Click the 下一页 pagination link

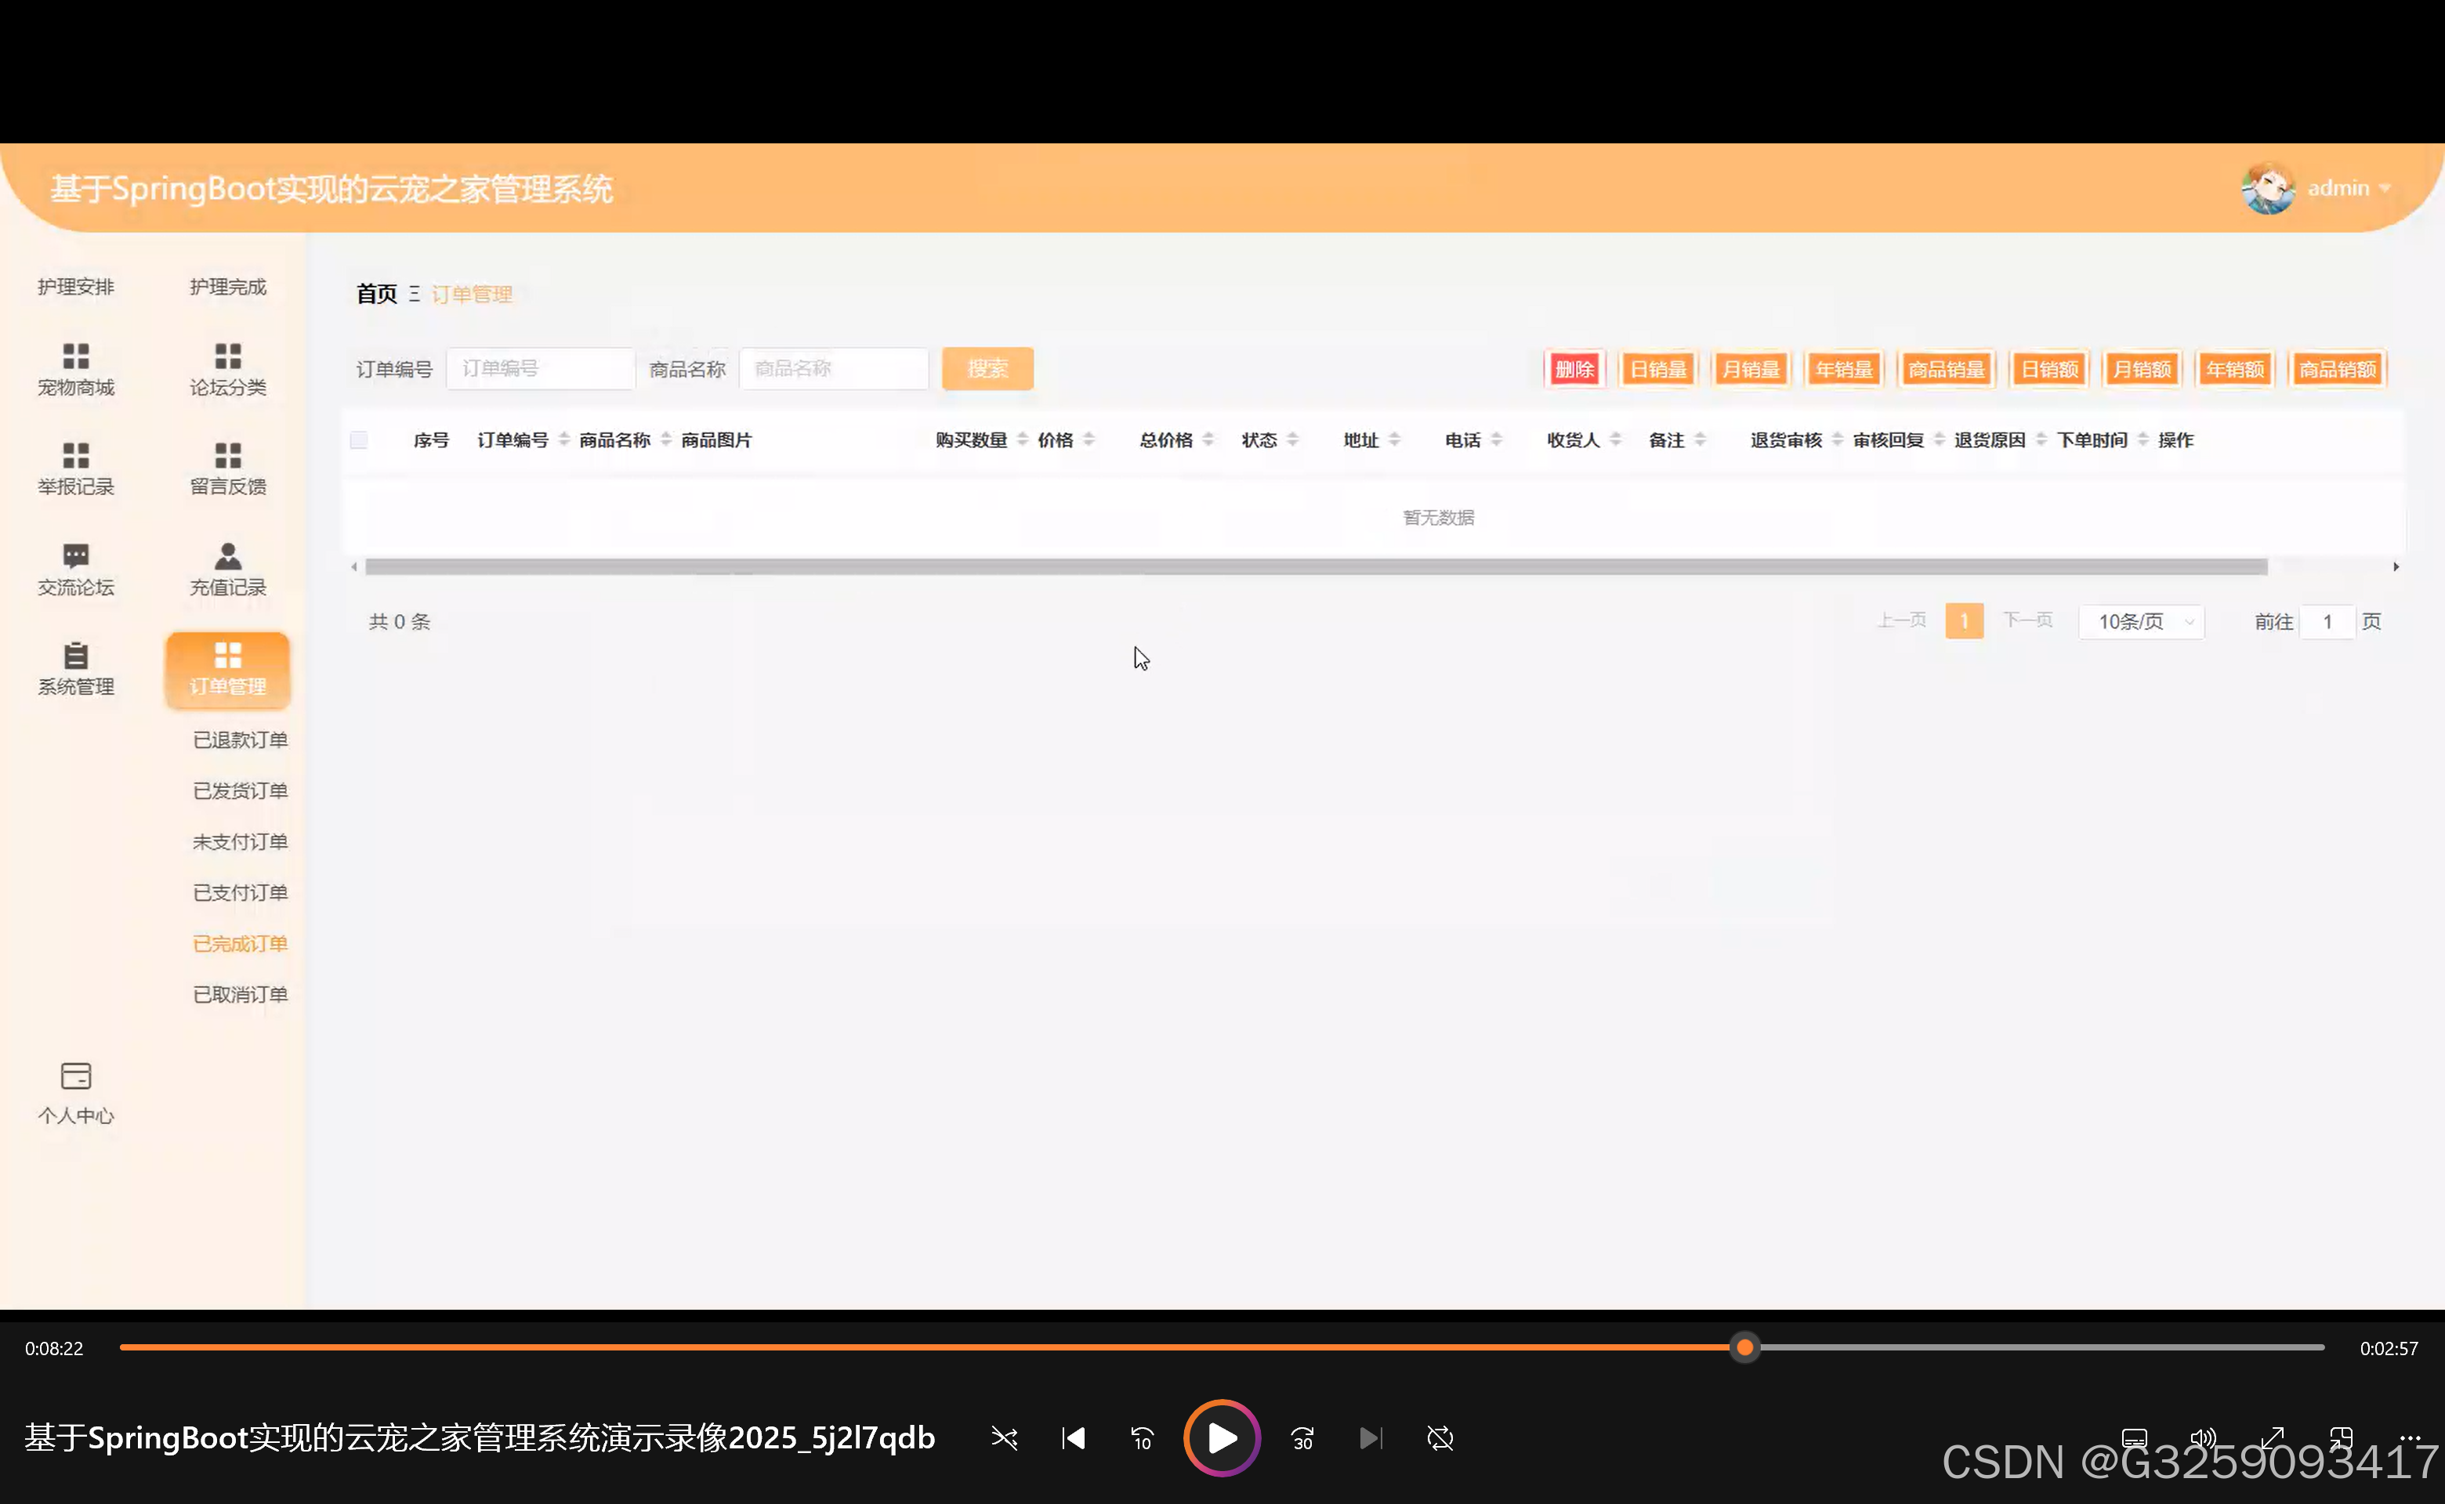point(2028,620)
